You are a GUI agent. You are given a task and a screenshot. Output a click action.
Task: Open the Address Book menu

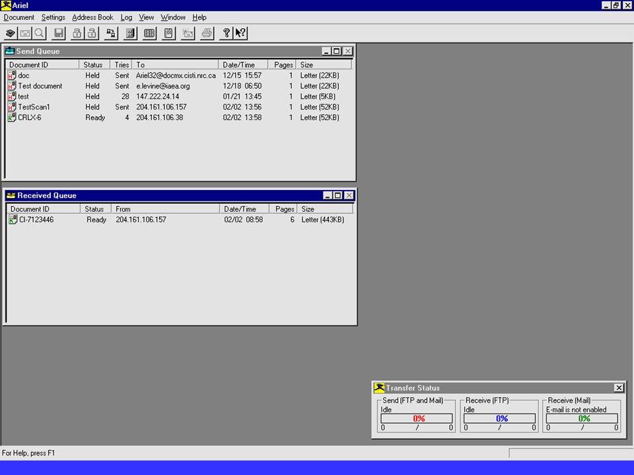92,17
